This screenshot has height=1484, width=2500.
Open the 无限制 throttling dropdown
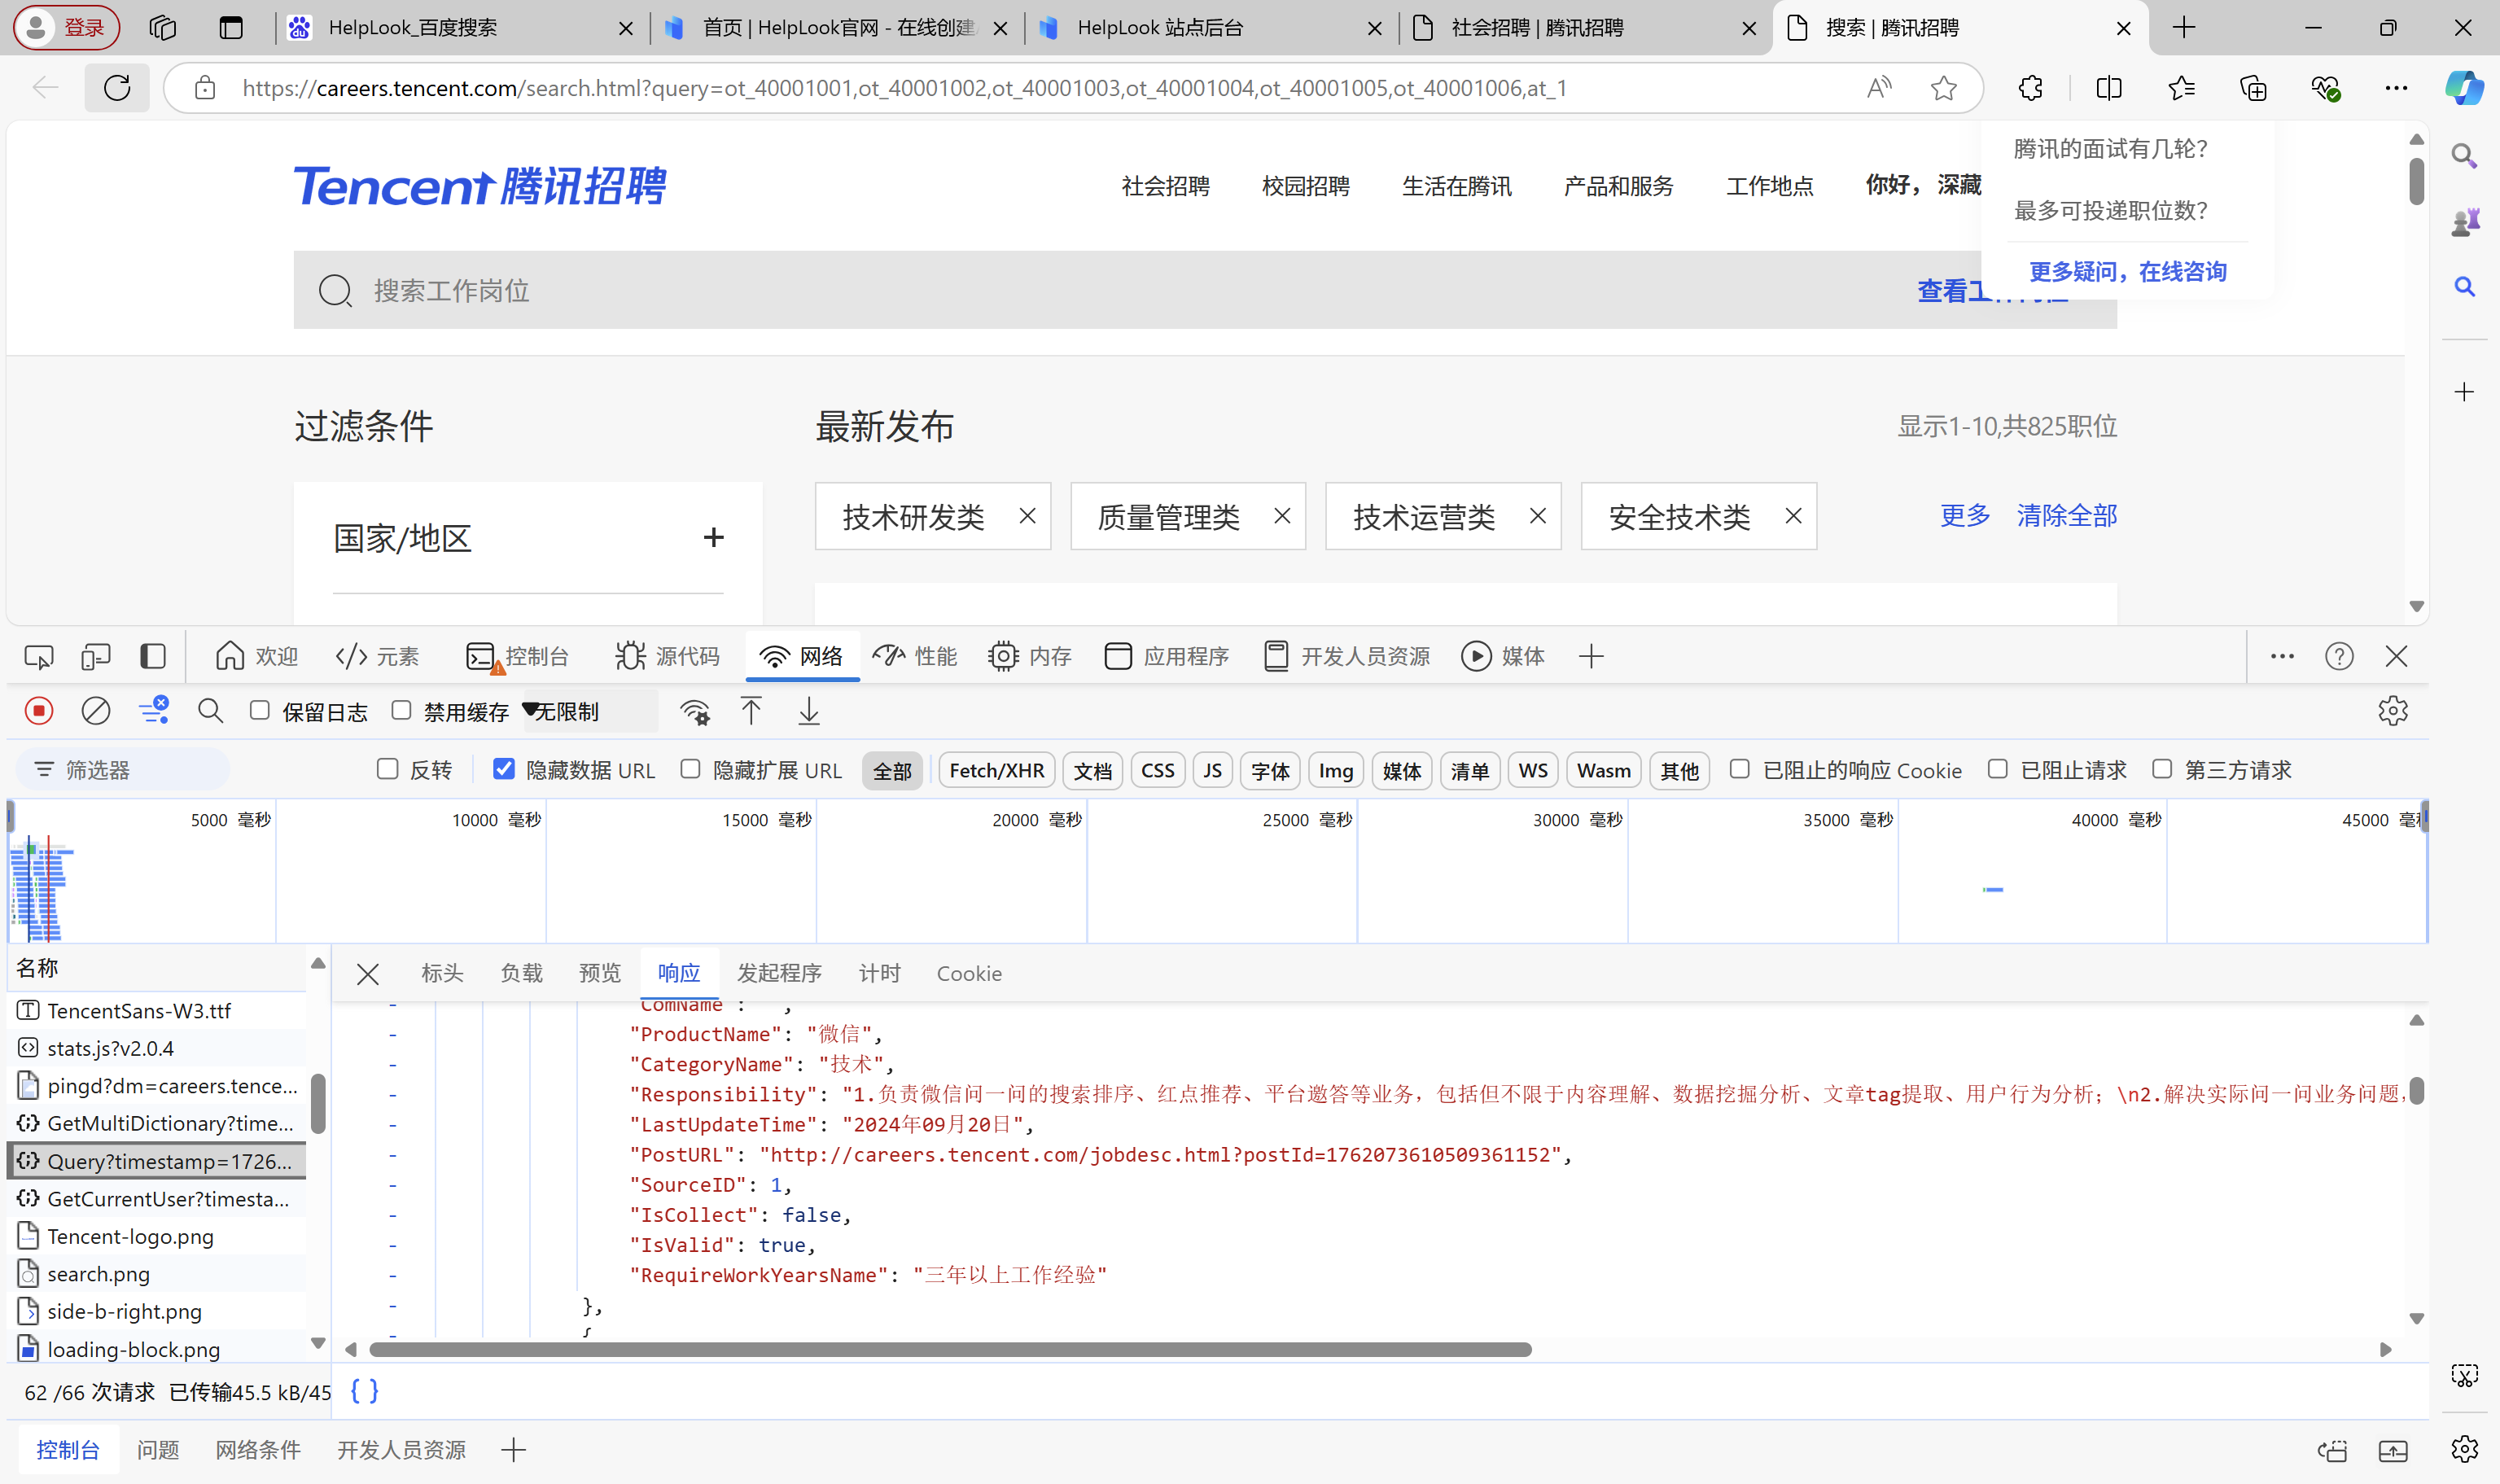click(590, 711)
